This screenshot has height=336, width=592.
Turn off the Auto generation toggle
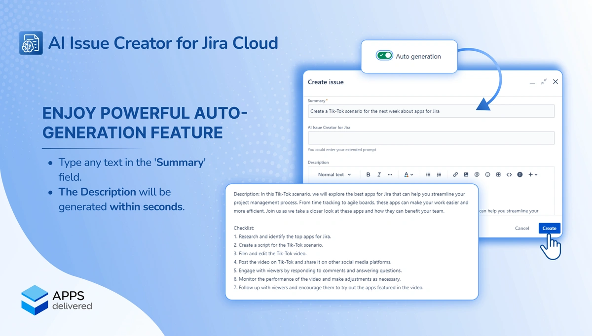[384, 56]
